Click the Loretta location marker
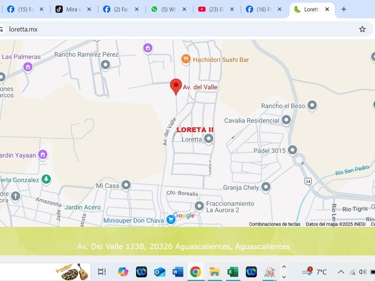This screenshot has height=281, width=375. coord(208,139)
